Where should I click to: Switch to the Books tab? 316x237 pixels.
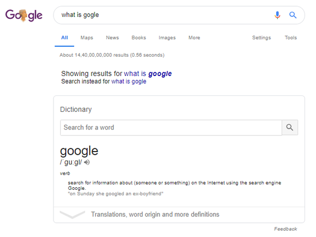coord(139,38)
